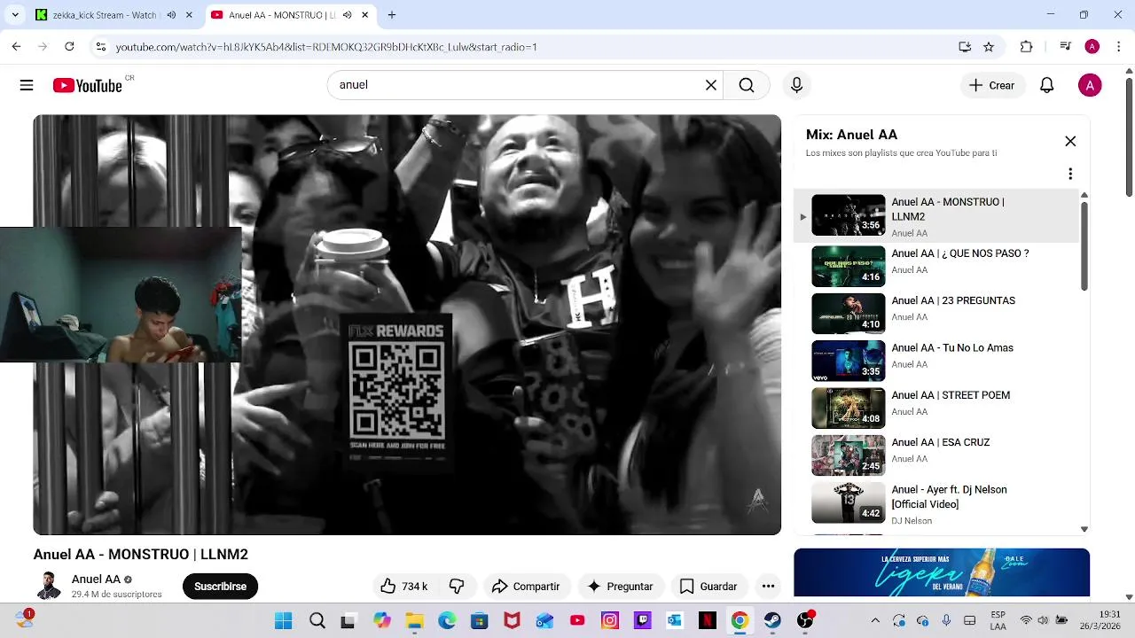Click the video player to pause
The height and width of the screenshot is (638, 1135).
click(x=407, y=324)
